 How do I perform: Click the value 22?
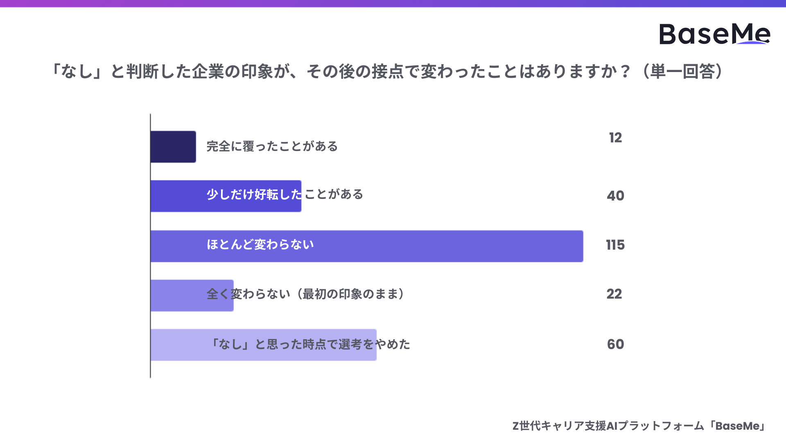pos(614,294)
